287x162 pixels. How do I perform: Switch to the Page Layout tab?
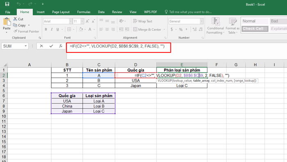(61, 12)
